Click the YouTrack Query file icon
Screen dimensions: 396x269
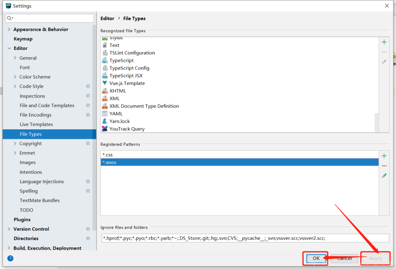click(x=104, y=129)
